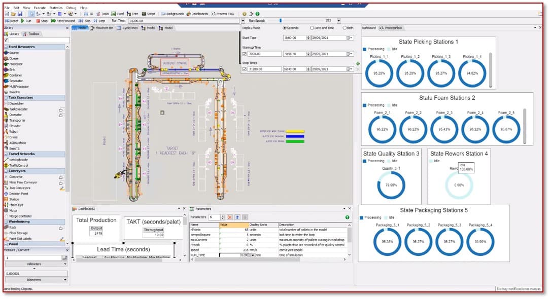Switch to the Toolbox tab
Viewport: 550px width, 299px height.
(x=31, y=34)
